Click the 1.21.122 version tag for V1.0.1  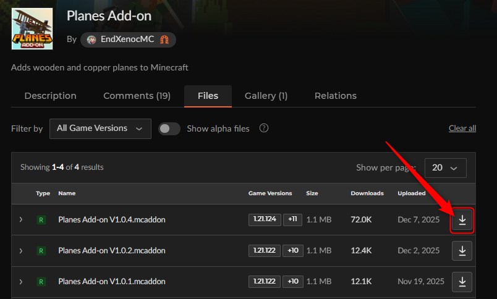(x=265, y=281)
